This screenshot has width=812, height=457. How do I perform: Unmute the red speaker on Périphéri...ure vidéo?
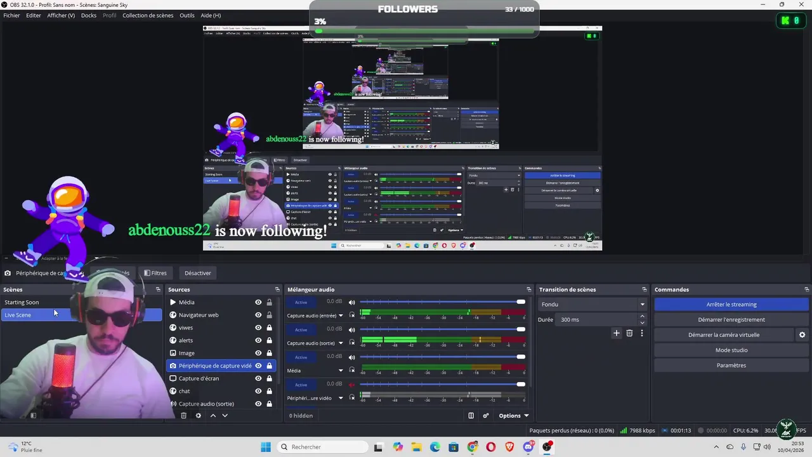[x=351, y=385]
